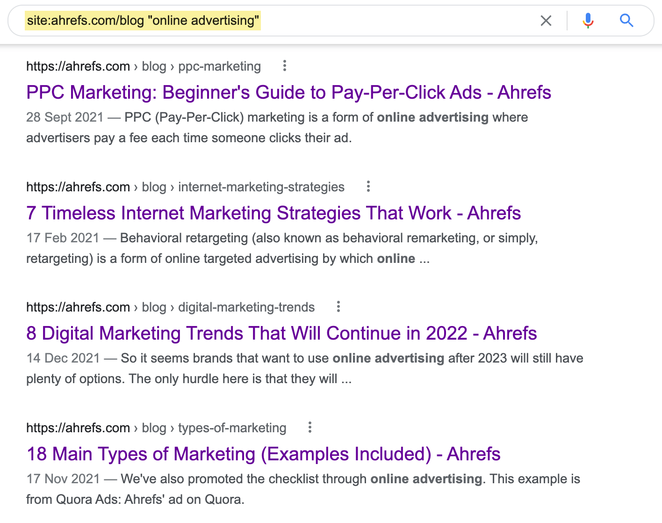Click the PPC result snippet text

(x=277, y=127)
